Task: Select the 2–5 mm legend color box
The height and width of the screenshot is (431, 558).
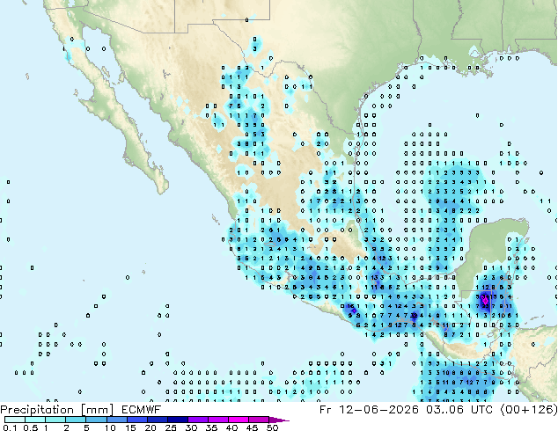Action: pyautogui.click(x=76, y=420)
